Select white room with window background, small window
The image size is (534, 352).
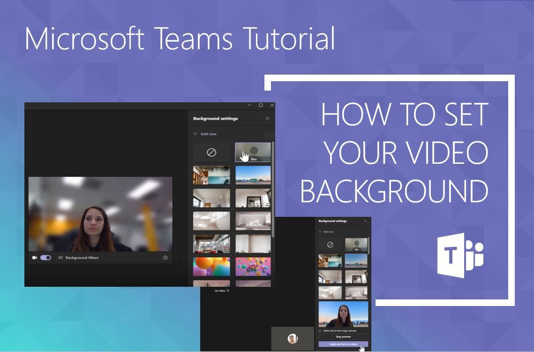click(x=330, y=276)
